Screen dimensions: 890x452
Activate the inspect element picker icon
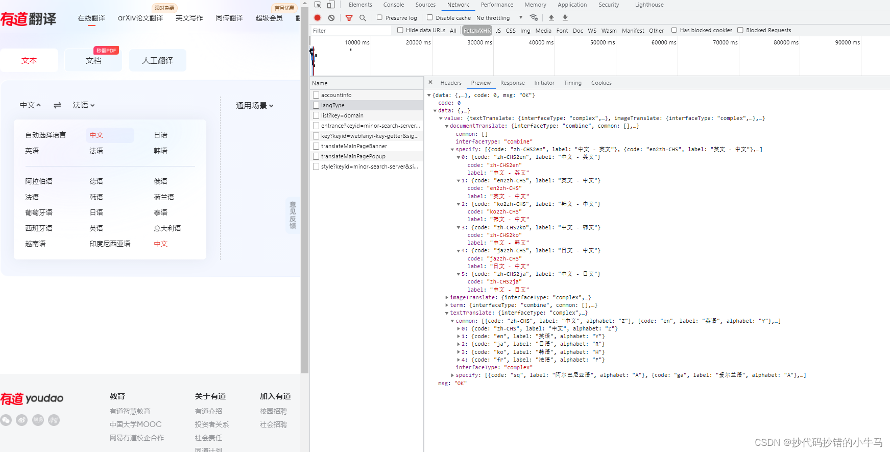318,5
